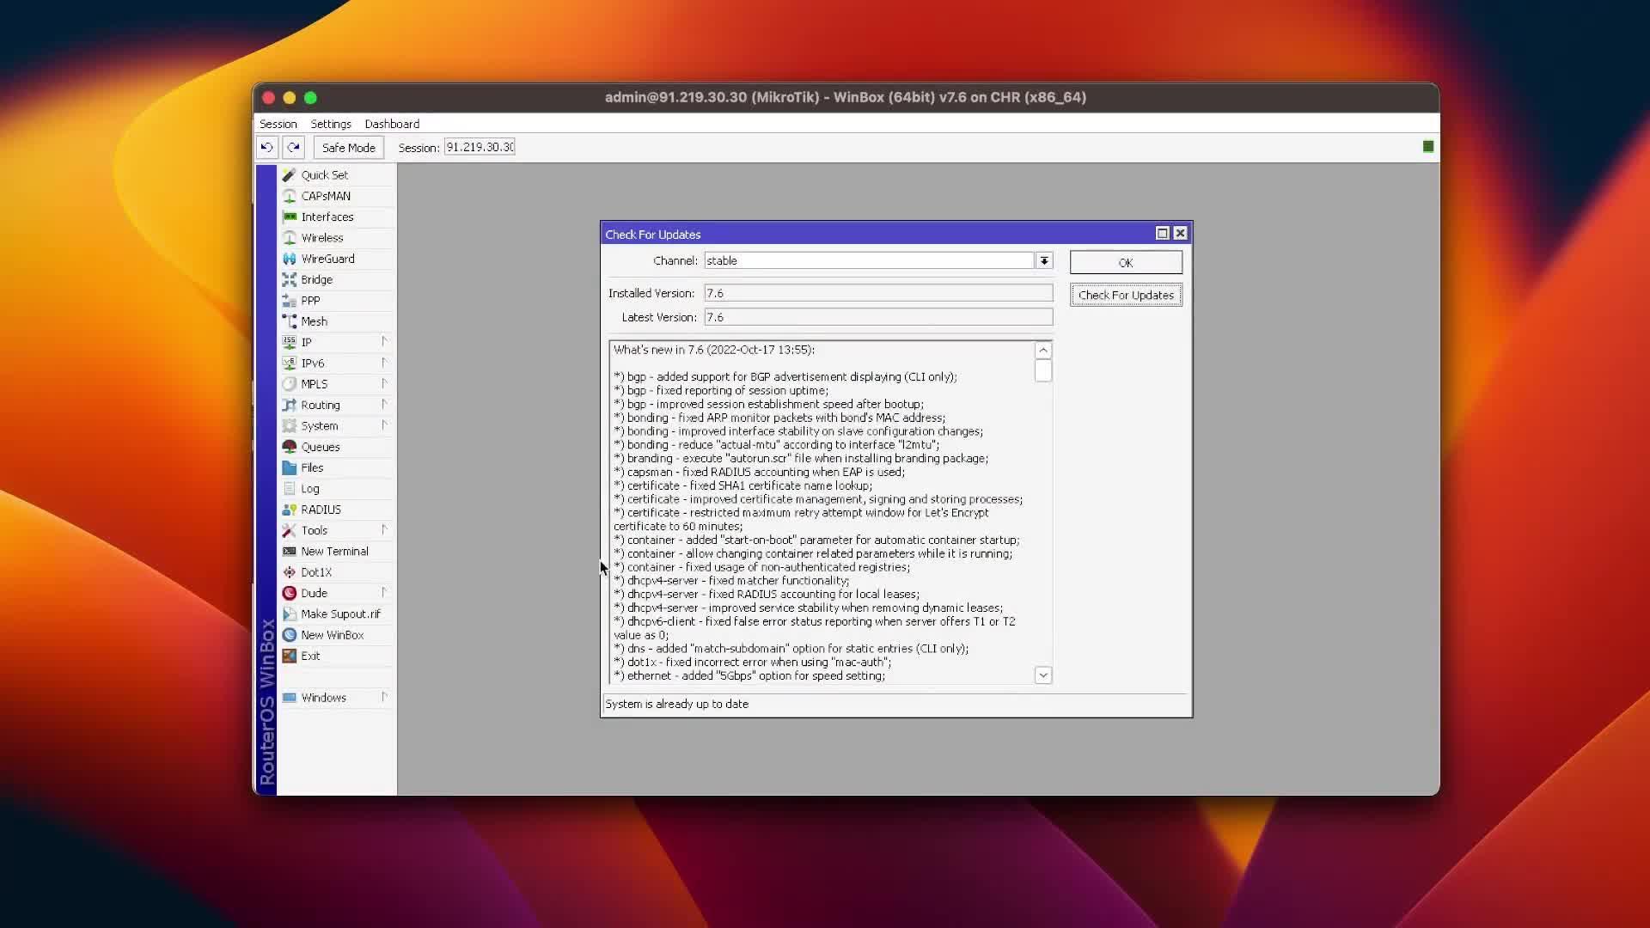Click the MPLS menu icon
Screen dimensions: 1650x928
point(289,384)
